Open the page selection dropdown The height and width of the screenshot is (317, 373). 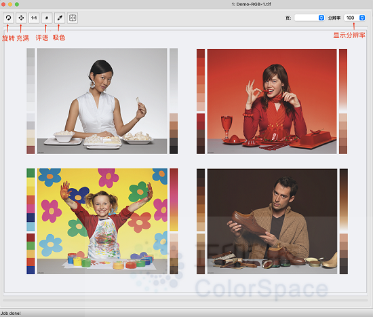click(x=309, y=18)
